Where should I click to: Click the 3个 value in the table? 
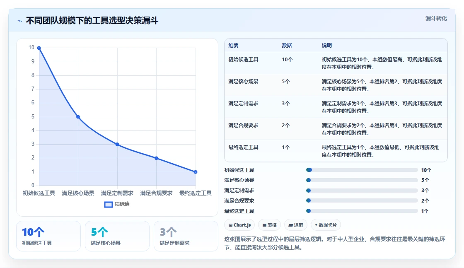[x=285, y=104]
